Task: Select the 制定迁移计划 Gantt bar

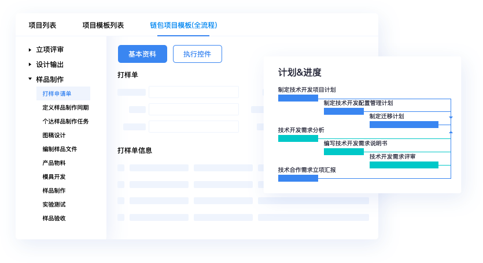Action: [404, 125]
